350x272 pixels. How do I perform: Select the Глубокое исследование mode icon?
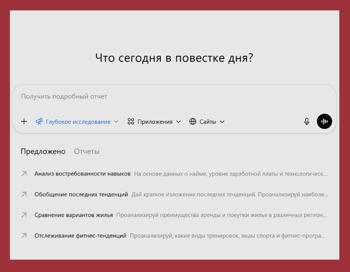click(x=39, y=121)
